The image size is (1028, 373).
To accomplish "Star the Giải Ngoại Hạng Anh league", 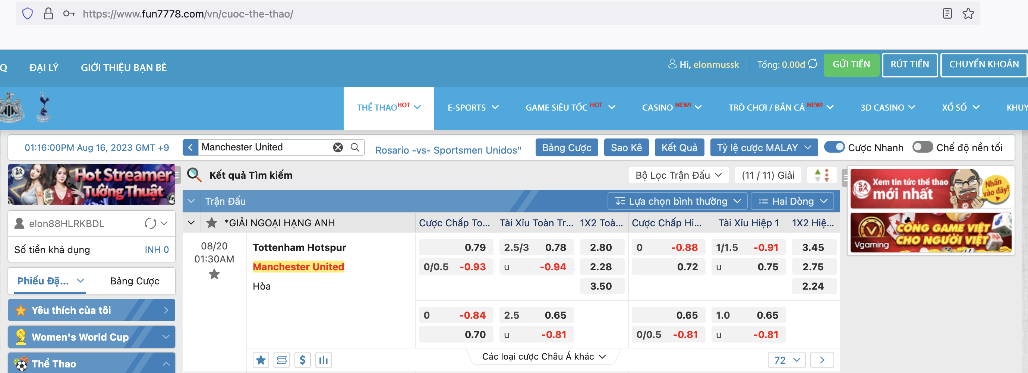I will [211, 223].
